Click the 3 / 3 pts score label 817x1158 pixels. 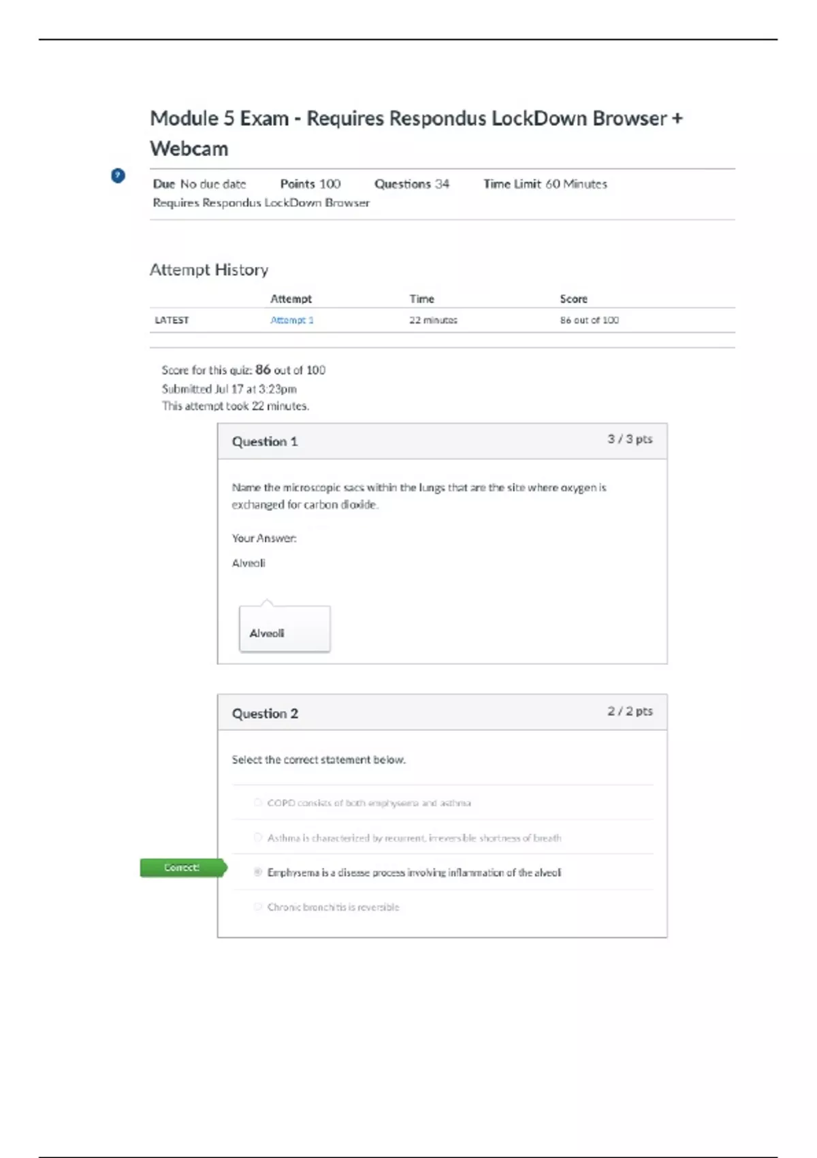click(630, 439)
